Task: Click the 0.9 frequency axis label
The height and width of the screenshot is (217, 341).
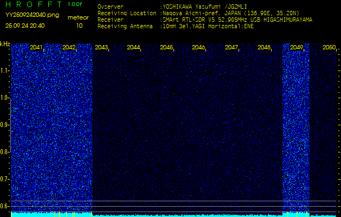Action: click(4, 125)
